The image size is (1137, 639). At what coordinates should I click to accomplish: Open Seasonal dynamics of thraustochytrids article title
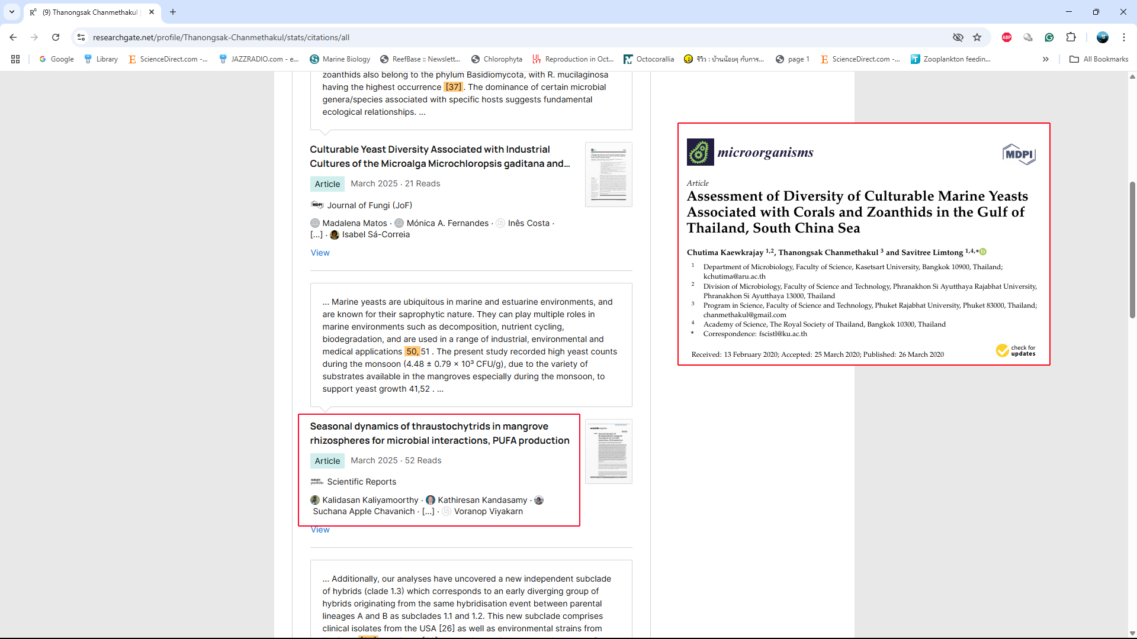(x=439, y=433)
